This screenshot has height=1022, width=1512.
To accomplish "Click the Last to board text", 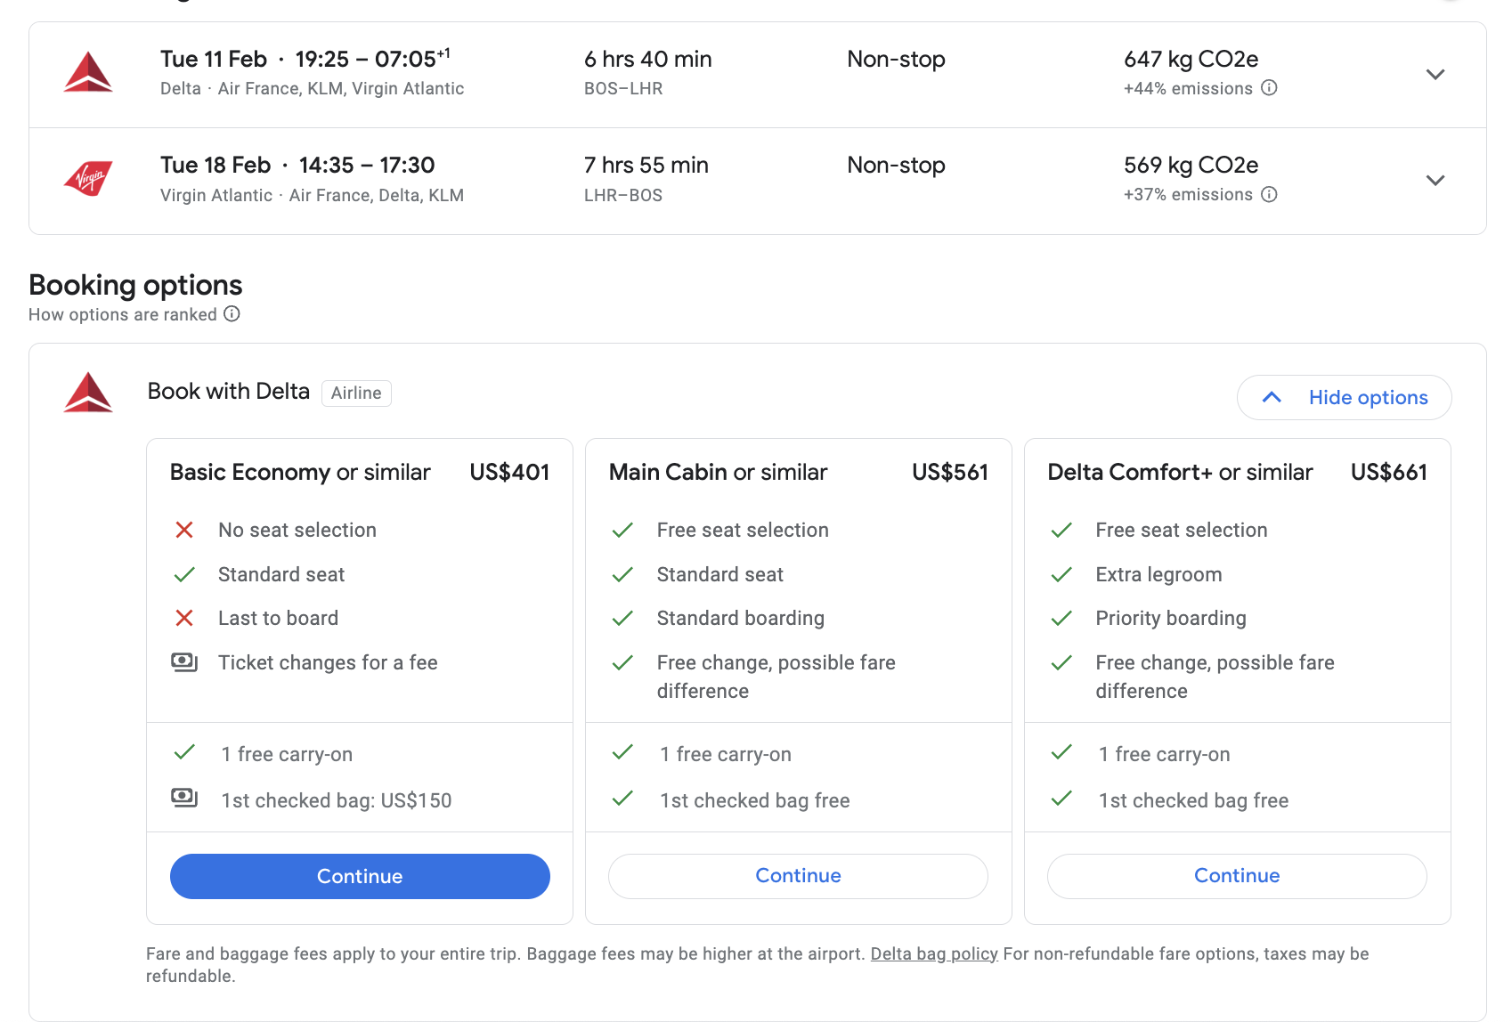I will (x=278, y=618).
